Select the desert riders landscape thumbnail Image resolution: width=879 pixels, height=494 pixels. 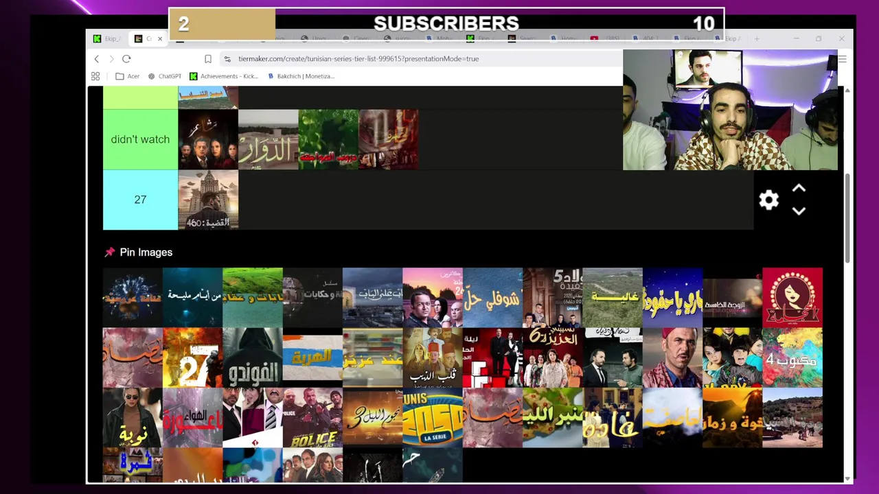click(792, 418)
